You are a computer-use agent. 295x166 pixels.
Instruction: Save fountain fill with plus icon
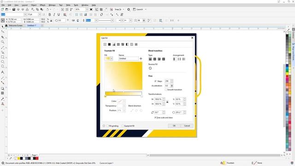tap(141, 59)
